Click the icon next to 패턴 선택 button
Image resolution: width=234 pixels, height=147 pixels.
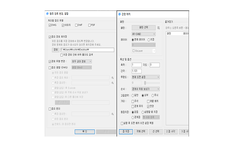(158, 27)
